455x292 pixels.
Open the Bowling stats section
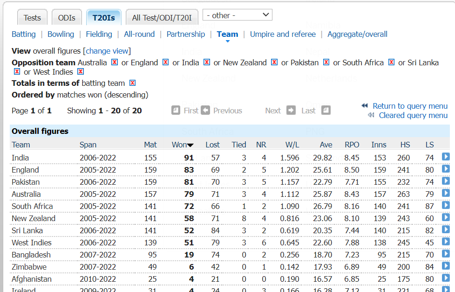(x=61, y=34)
